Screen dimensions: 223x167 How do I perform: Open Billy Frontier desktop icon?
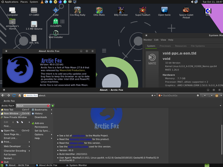click(121, 11)
